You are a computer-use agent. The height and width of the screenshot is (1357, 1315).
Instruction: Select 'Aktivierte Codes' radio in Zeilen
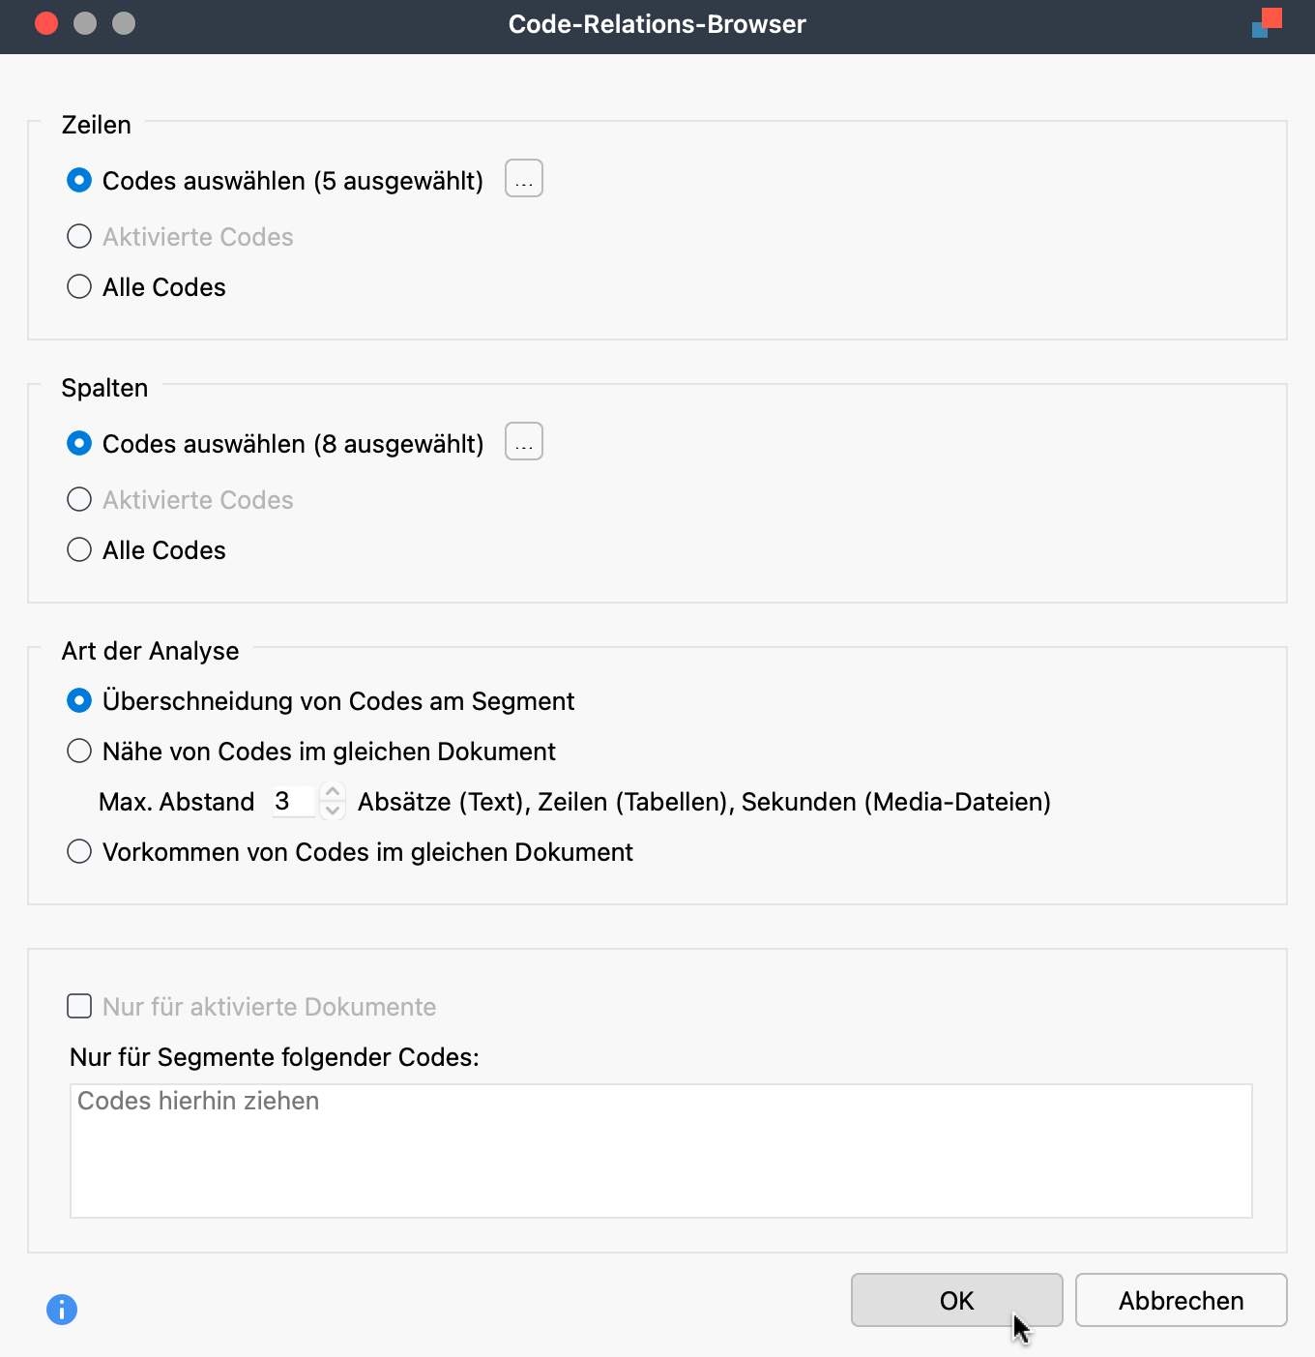(x=79, y=237)
